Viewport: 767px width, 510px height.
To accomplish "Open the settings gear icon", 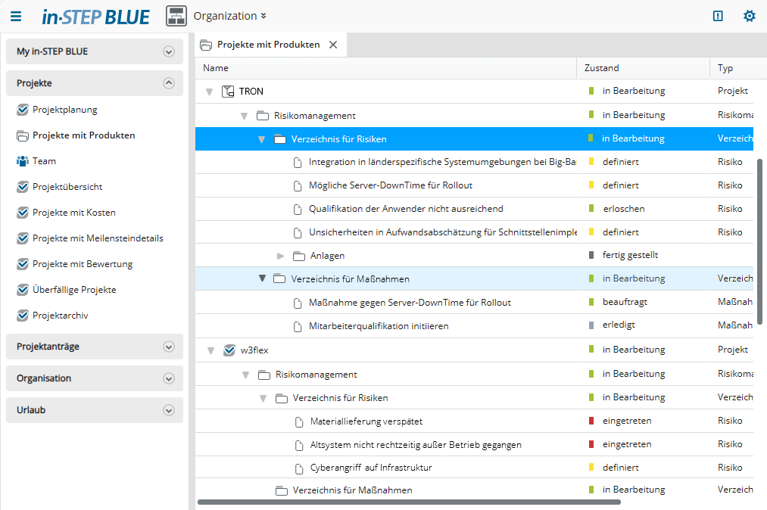I will pos(749,16).
